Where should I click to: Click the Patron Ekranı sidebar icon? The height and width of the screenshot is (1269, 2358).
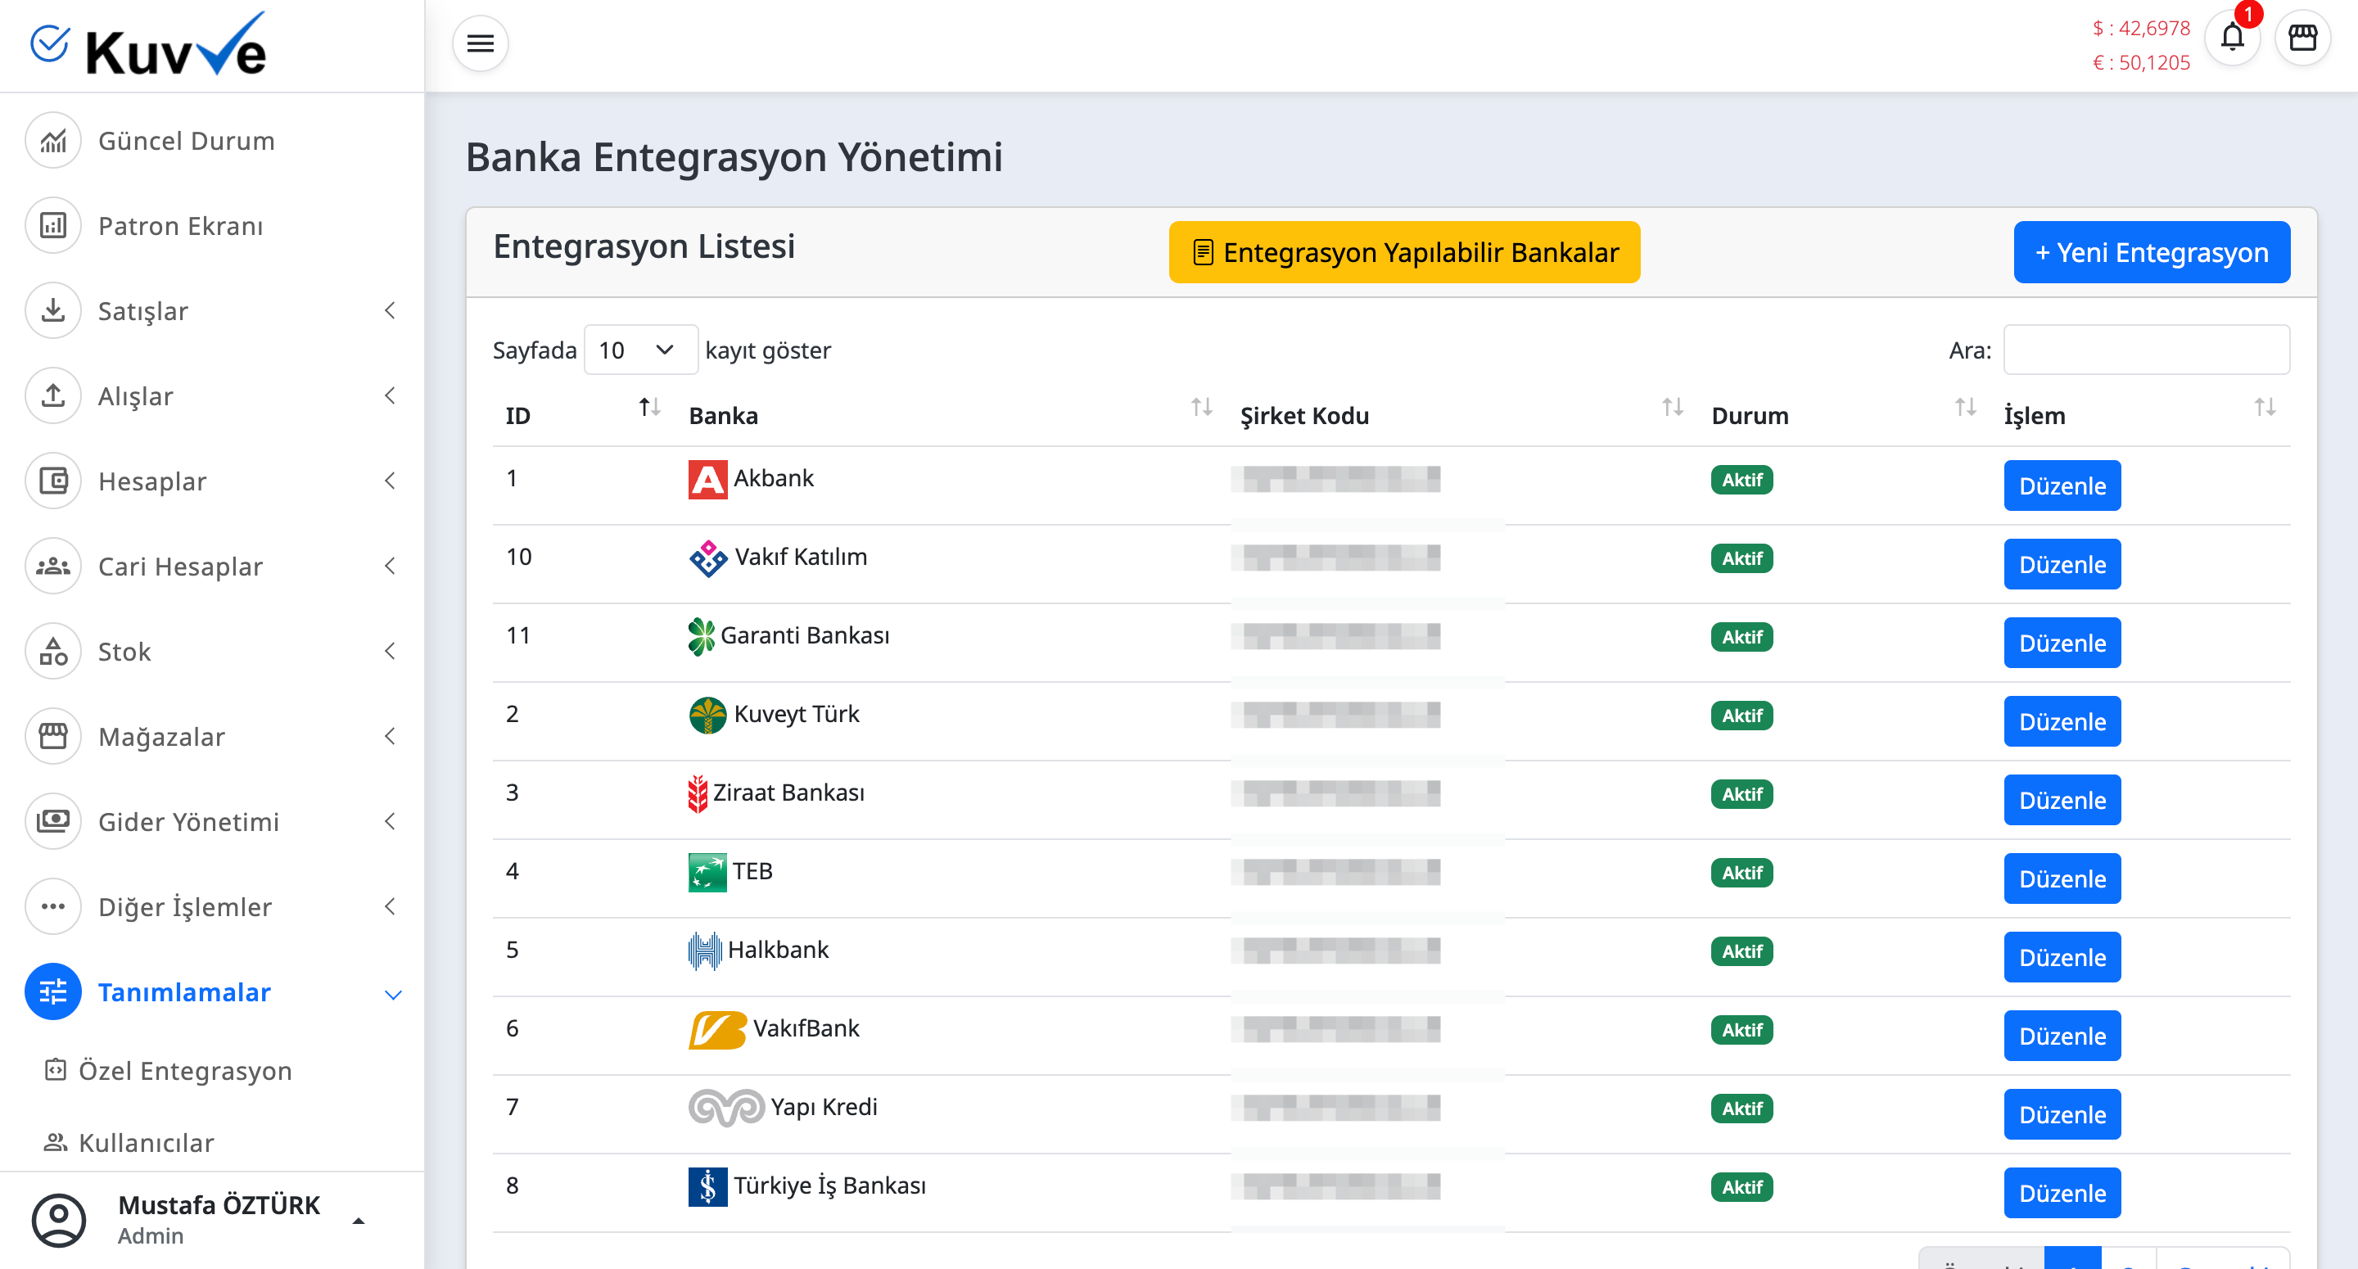click(x=53, y=226)
